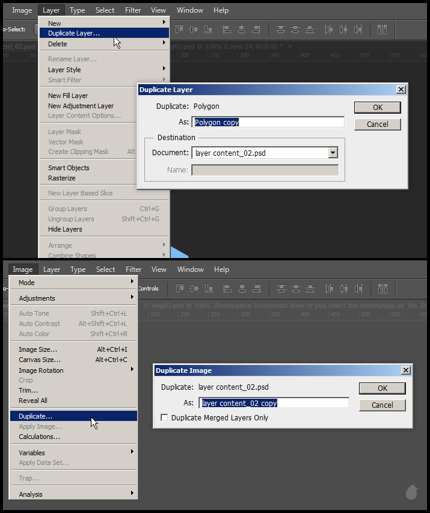Click Align left edges icon above Duplicate Layer dialog
Screen dimensions: 430x513
[x=226, y=29]
